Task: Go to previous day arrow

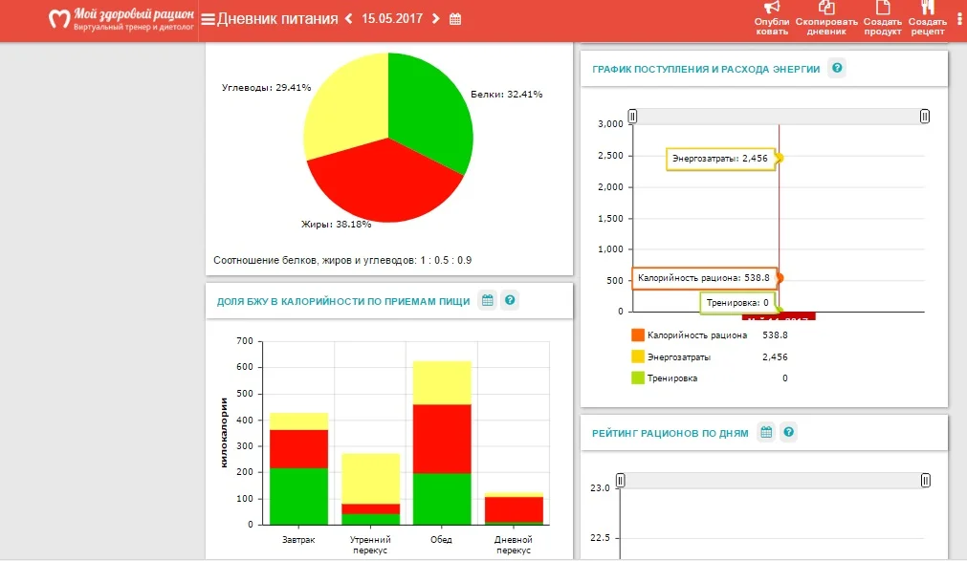Action: [x=348, y=19]
